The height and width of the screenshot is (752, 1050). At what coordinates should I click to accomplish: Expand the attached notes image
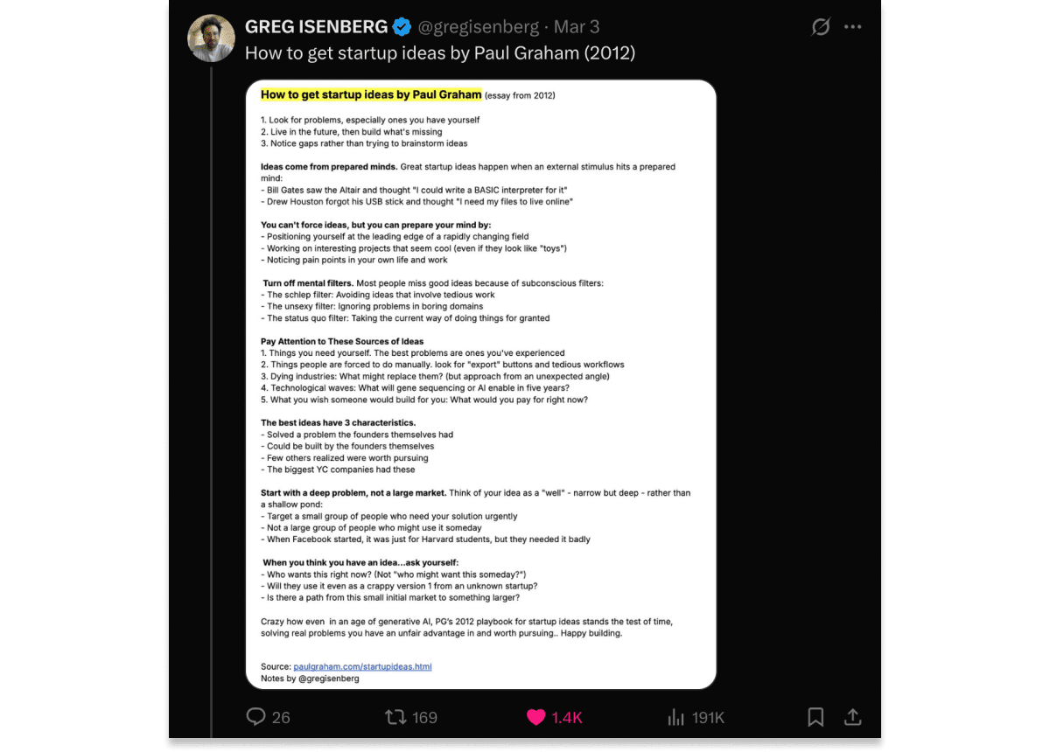click(x=480, y=385)
